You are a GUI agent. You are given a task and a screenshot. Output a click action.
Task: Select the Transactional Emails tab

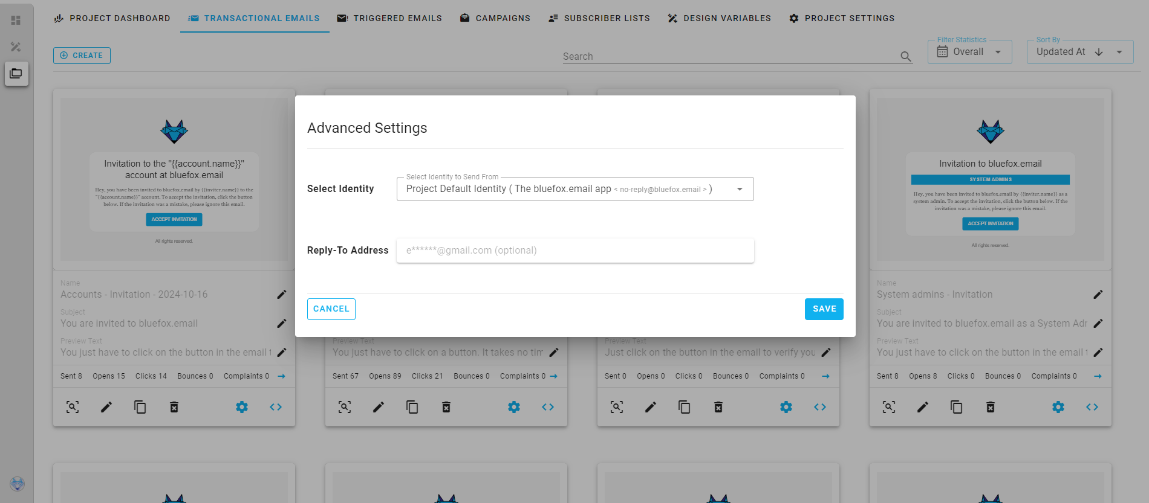(x=254, y=18)
